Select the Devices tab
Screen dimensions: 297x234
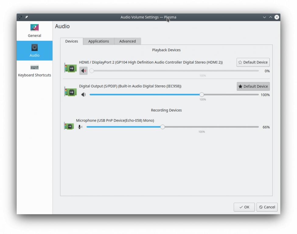coord(72,41)
